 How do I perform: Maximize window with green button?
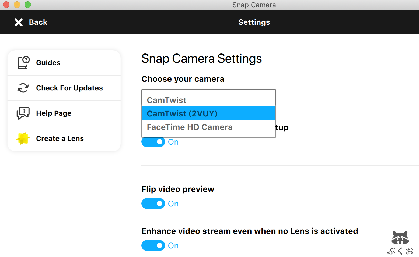(28, 5)
